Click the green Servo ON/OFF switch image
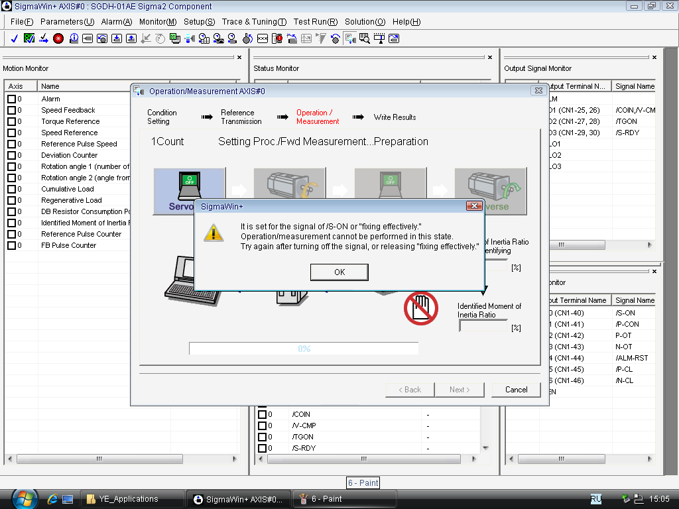The image size is (679, 509). pos(190,185)
